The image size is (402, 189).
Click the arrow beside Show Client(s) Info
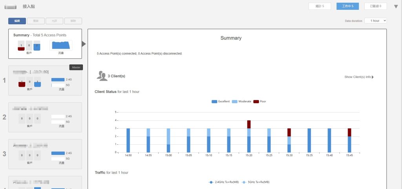(373, 77)
